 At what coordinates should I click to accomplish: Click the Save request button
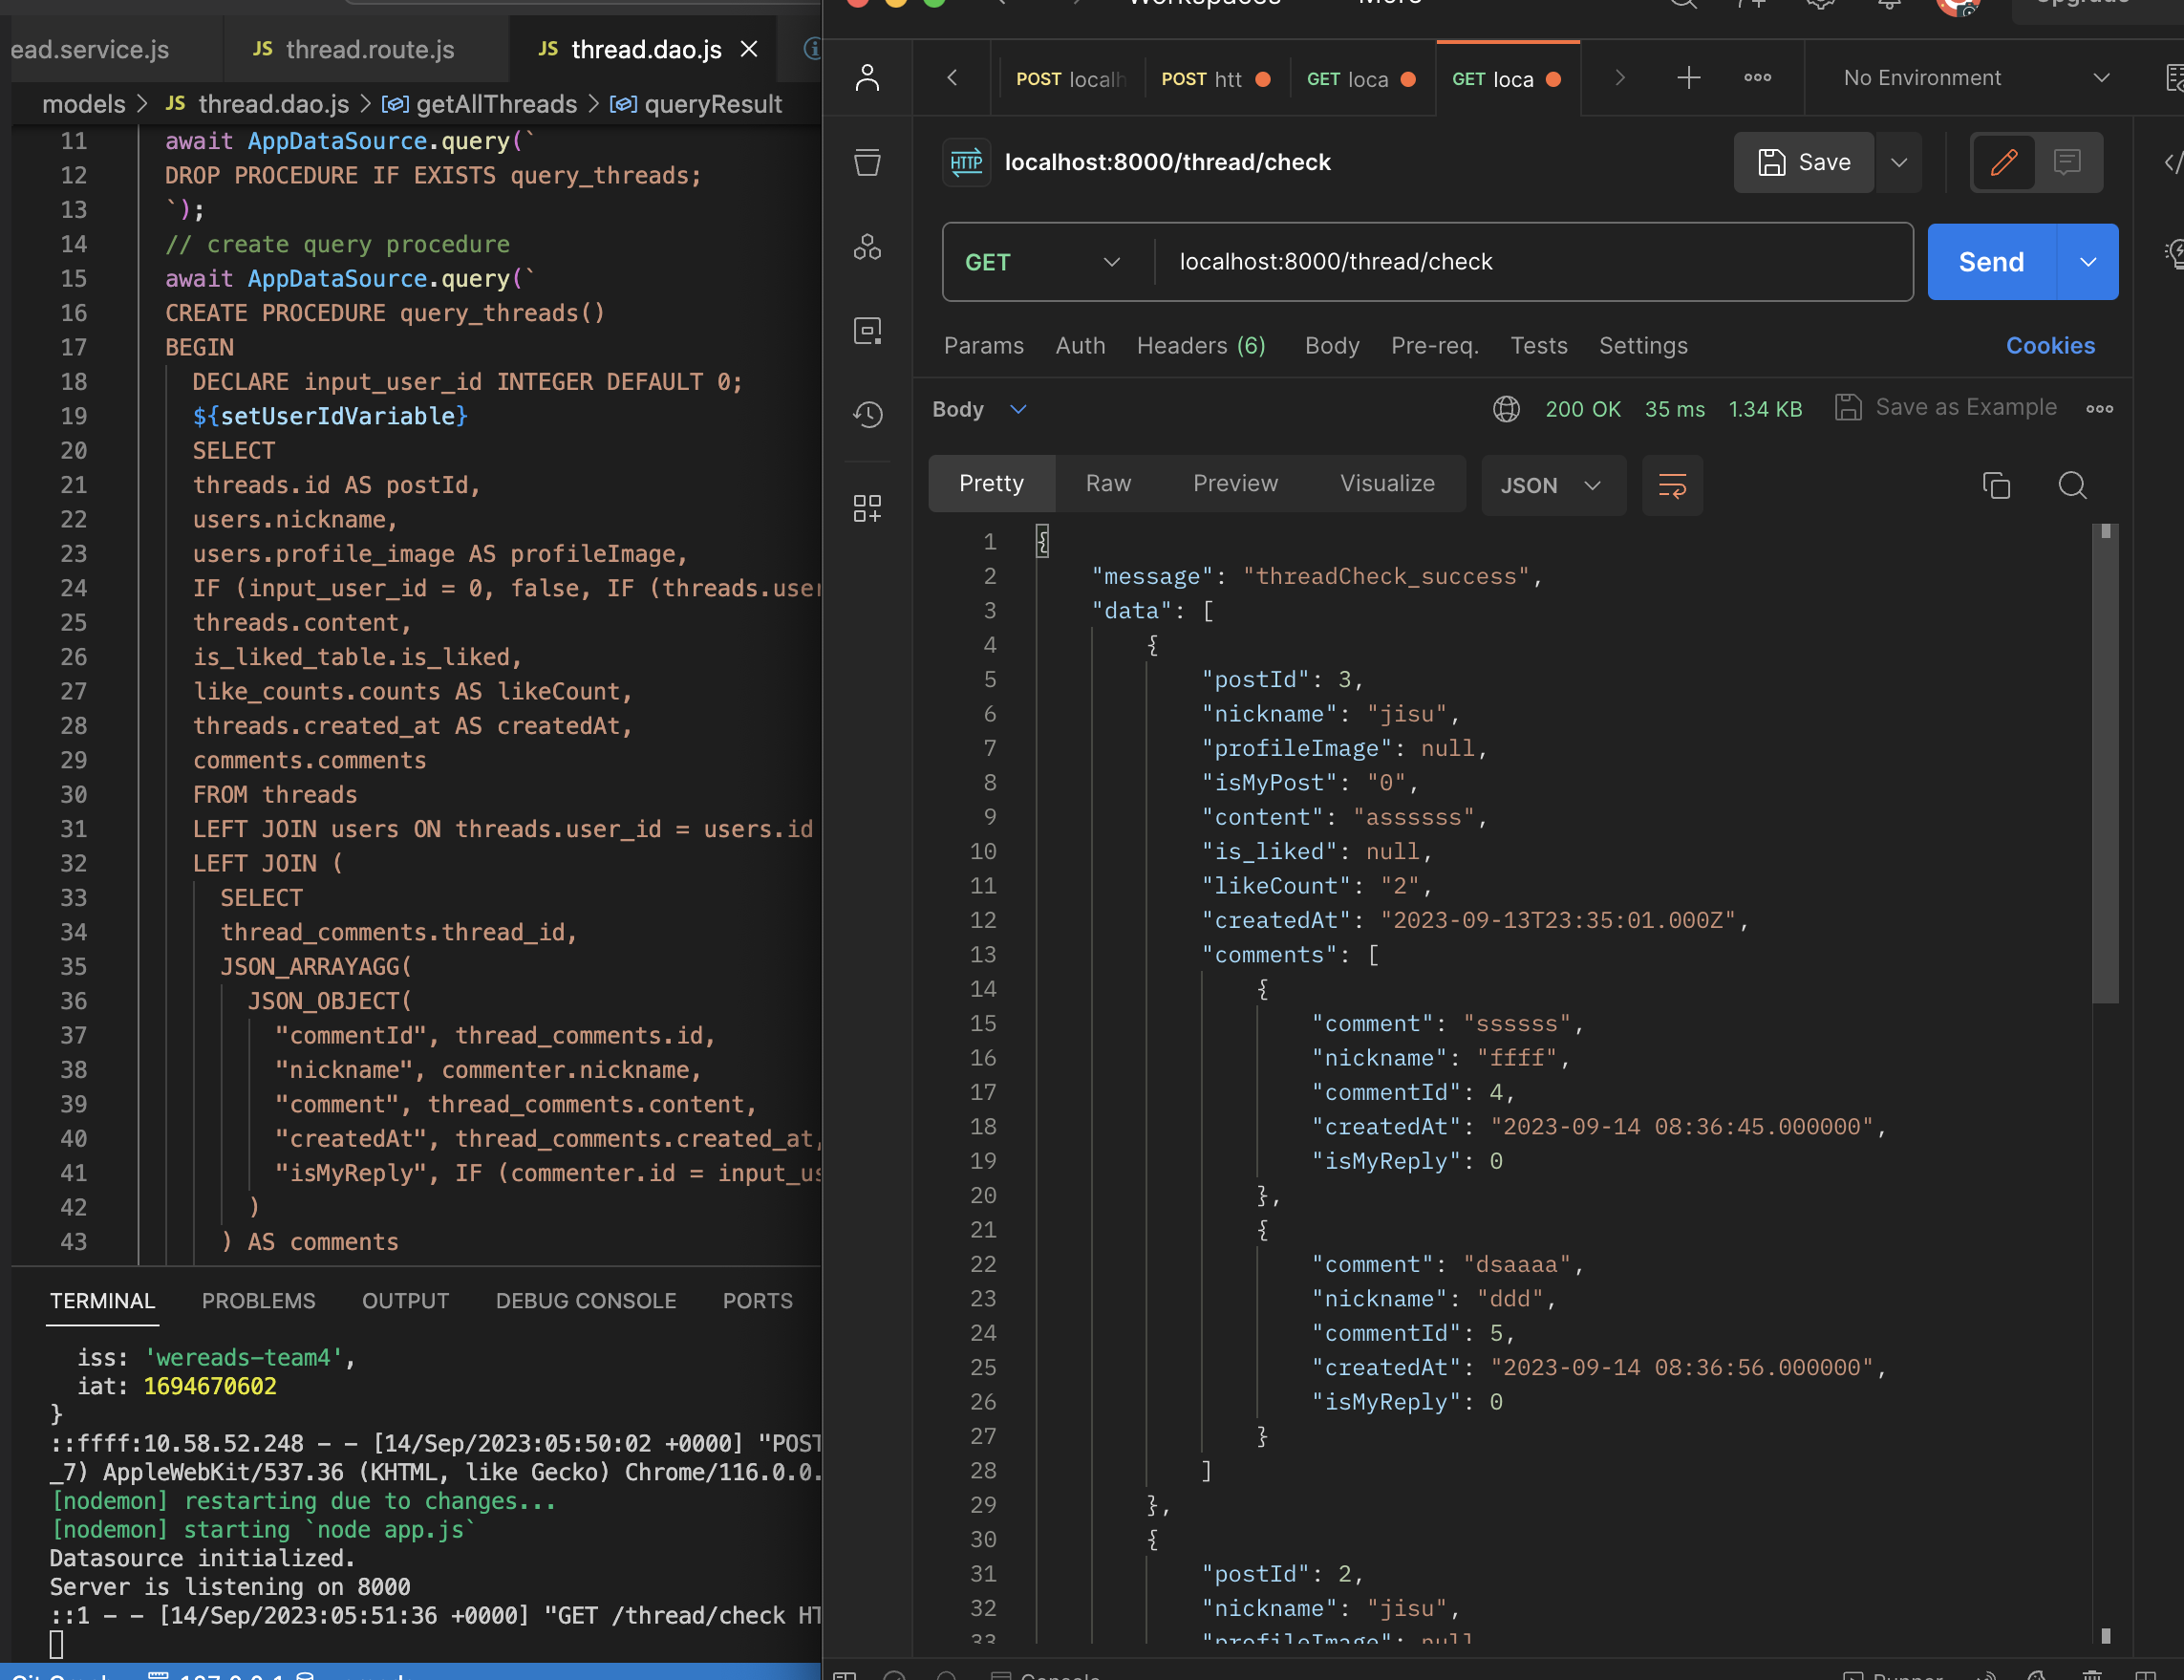click(1803, 162)
